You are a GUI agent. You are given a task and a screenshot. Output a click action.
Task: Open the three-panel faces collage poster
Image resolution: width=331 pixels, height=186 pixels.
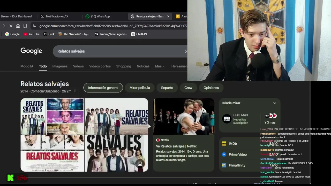pyautogui.click(x=65, y=116)
